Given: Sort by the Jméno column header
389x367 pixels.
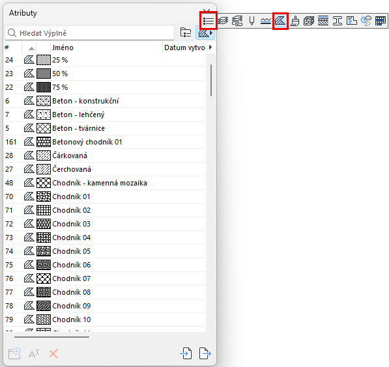Looking at the screenshot, I should 107,48.
